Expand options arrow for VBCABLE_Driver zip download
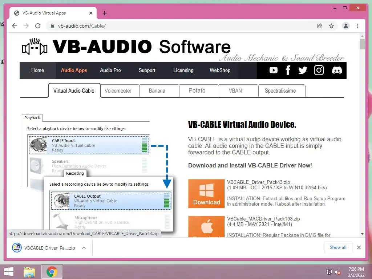Viewport: 372px width, 279px height. pos(84,248)
